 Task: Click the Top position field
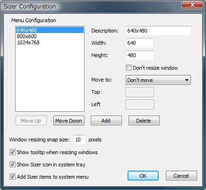140,92
